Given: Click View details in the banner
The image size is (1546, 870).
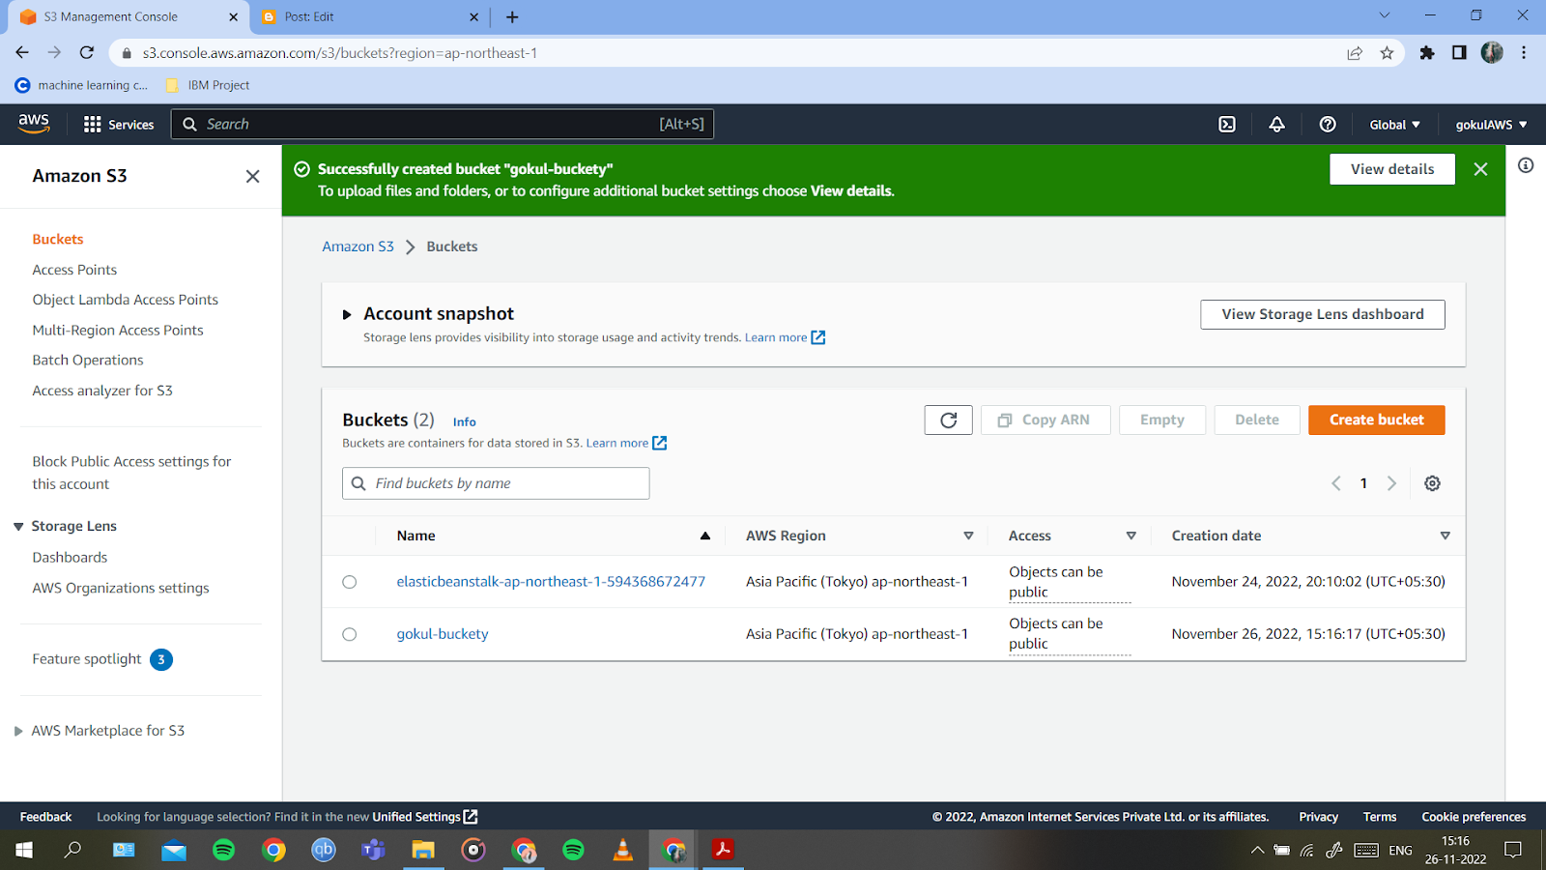Looking at the screenshot, I should (1392, 169).
